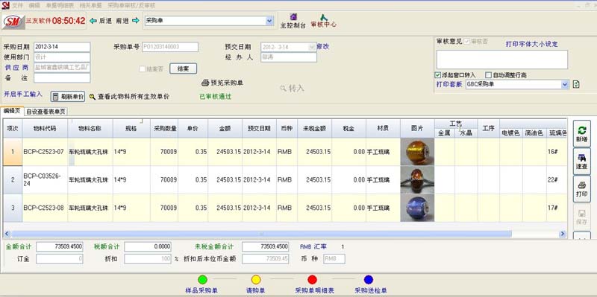Click the 供应商 label link

[x=16, y=67]
